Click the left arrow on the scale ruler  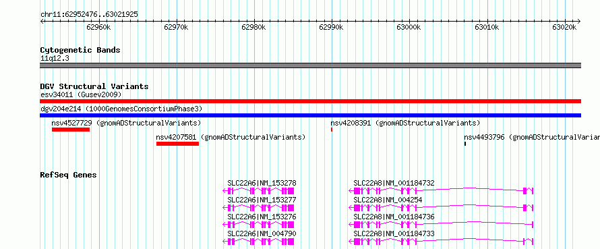42,22
